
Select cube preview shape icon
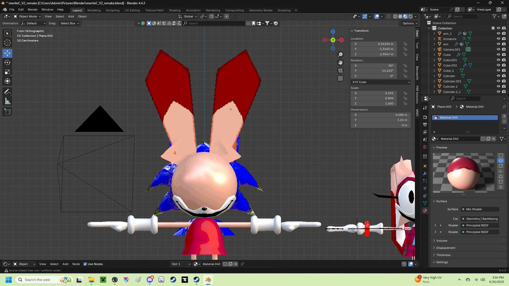pyautogui.click(x=501, y=166)
